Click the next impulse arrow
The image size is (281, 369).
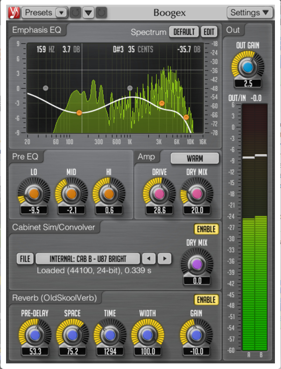[x=164, y=259]
